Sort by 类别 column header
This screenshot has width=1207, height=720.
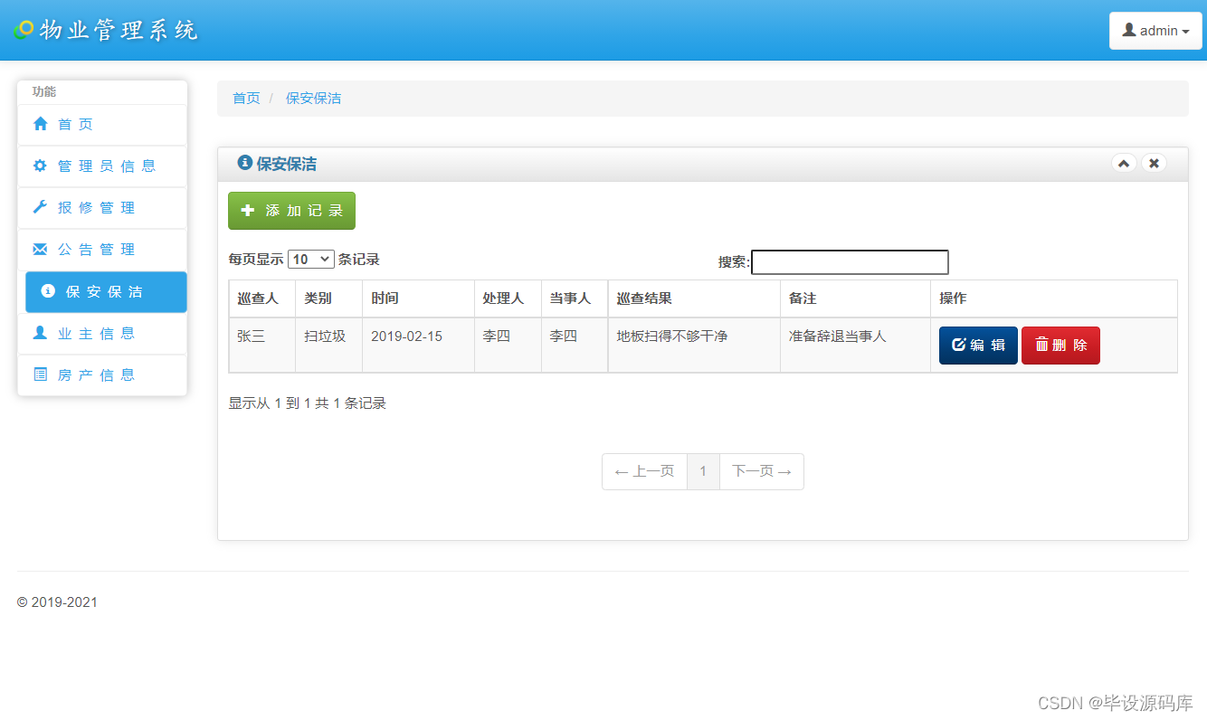point(328,298)
